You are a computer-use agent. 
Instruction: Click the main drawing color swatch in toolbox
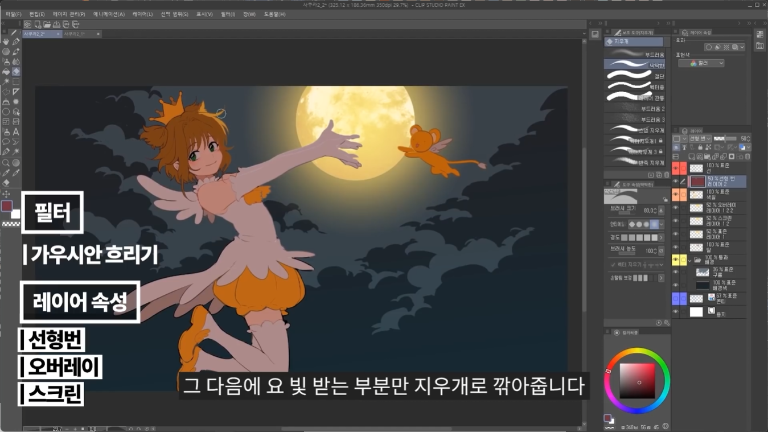click(x=6, y=205)
